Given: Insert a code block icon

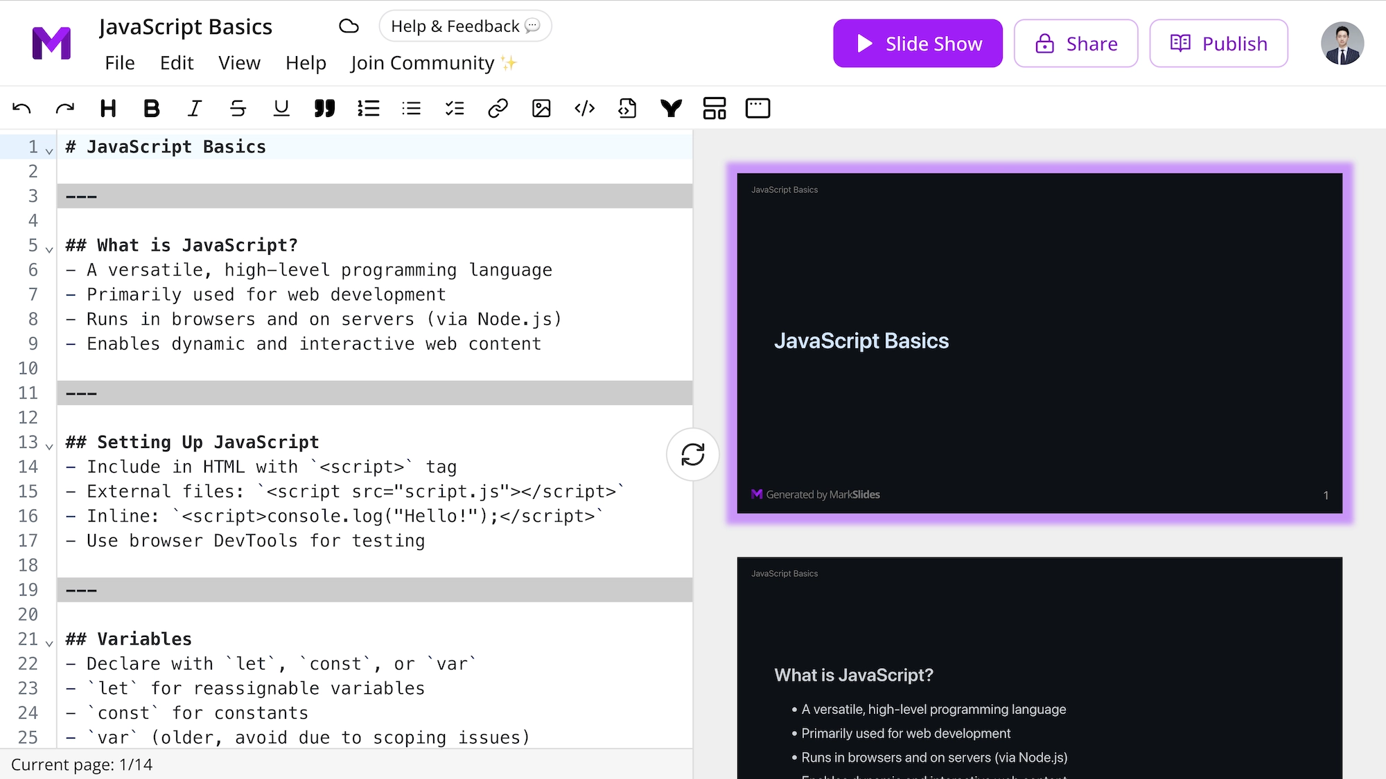Looking at the screenshot, I should (585, 108).
